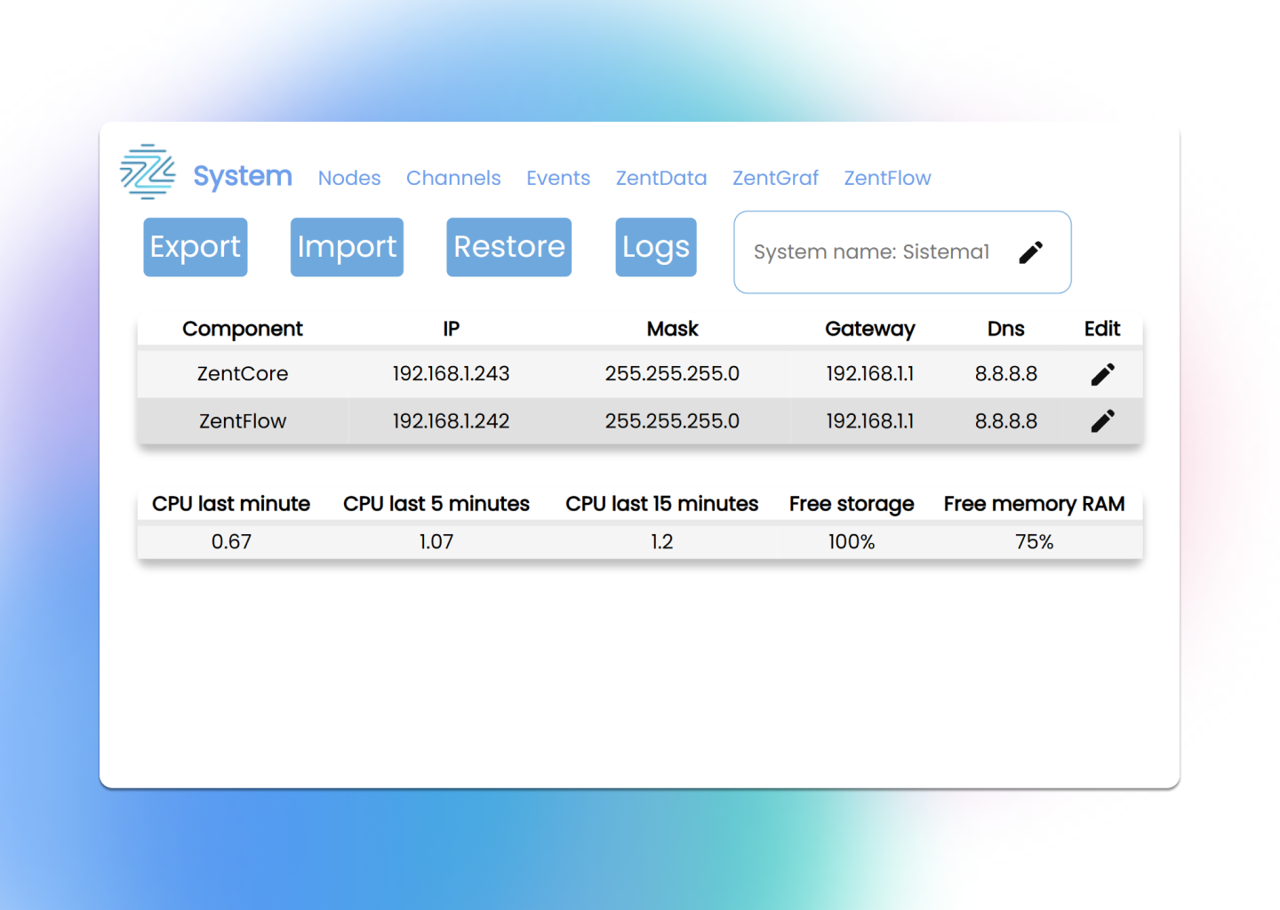
Task: Switch to the Channels tab
Action: point(453,178)
